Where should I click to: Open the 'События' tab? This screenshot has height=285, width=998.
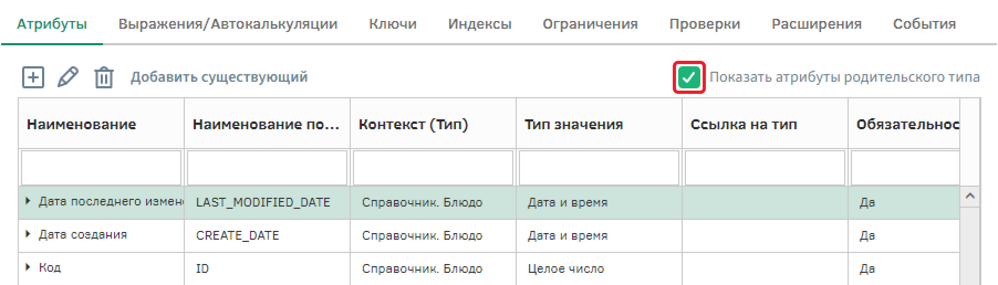[x=924, y=24]
